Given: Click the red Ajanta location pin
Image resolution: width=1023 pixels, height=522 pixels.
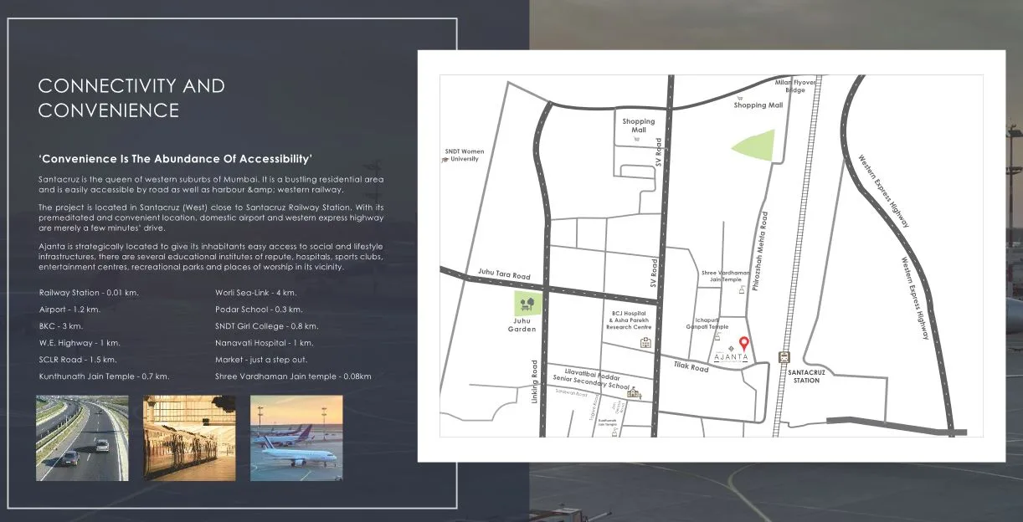Looking at the screenshot, I should (x=743, y=343).
